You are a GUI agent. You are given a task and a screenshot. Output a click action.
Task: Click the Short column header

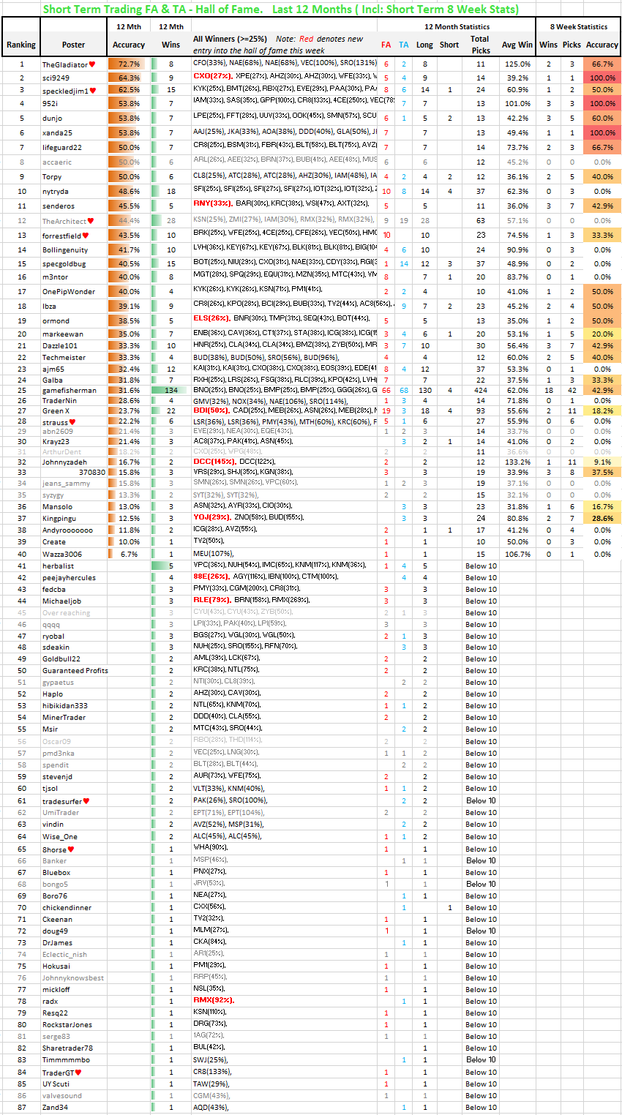(449, 45)
